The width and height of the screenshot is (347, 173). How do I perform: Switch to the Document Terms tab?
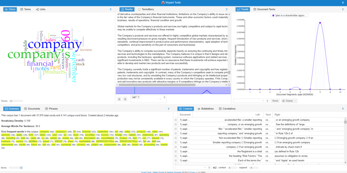(264, 9)
